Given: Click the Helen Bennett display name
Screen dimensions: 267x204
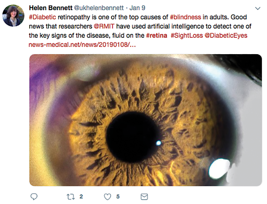Looking at the screenshot, I should click(x=51, y=8).
